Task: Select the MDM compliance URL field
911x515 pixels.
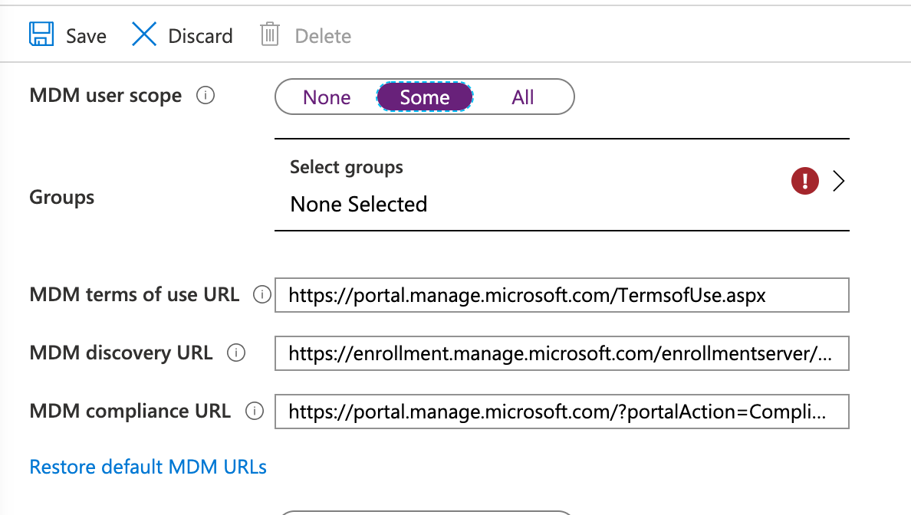Action: 561,412
